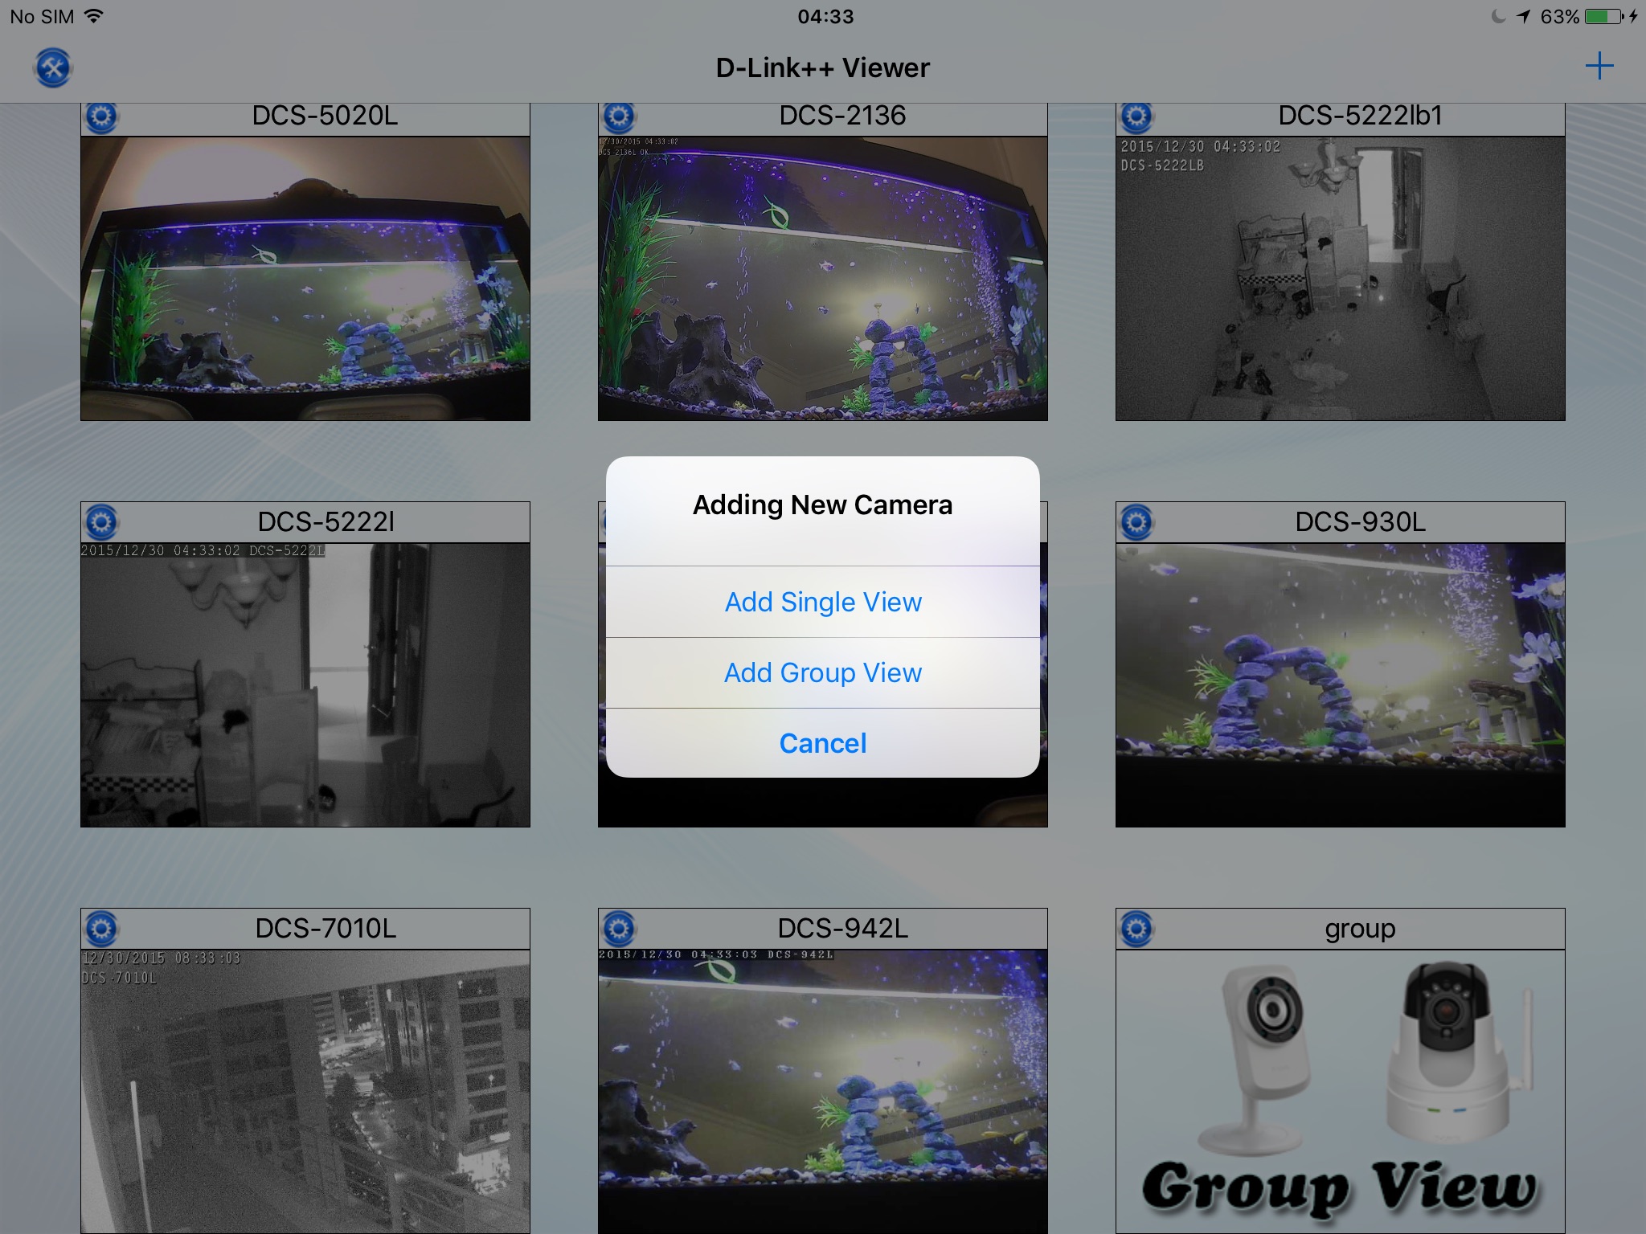Tap Cancel to dismiss dialog

pos(823,743)
